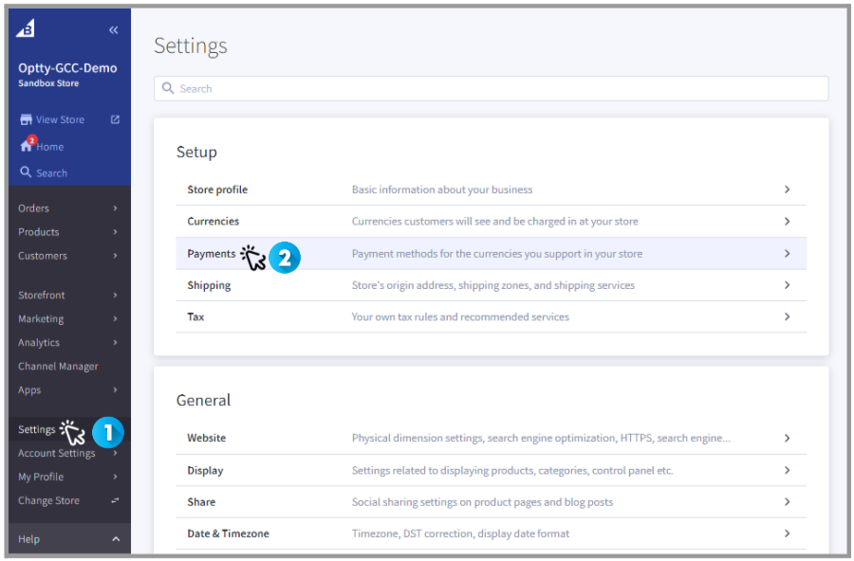This screenshot has height=561, width=854.
Task: Expand the Products sidebar menu
Action: point(115,232)
